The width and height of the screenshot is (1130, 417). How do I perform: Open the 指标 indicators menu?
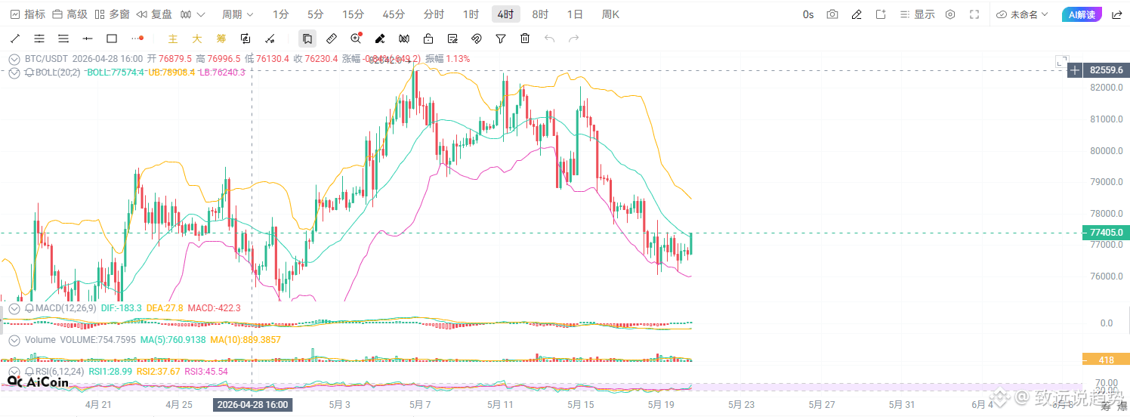(x=27, y=14)
